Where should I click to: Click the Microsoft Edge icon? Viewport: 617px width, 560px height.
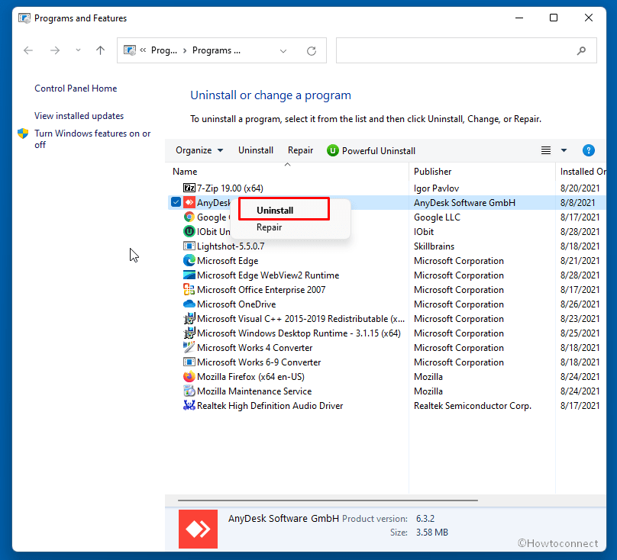tap(189, 261)
